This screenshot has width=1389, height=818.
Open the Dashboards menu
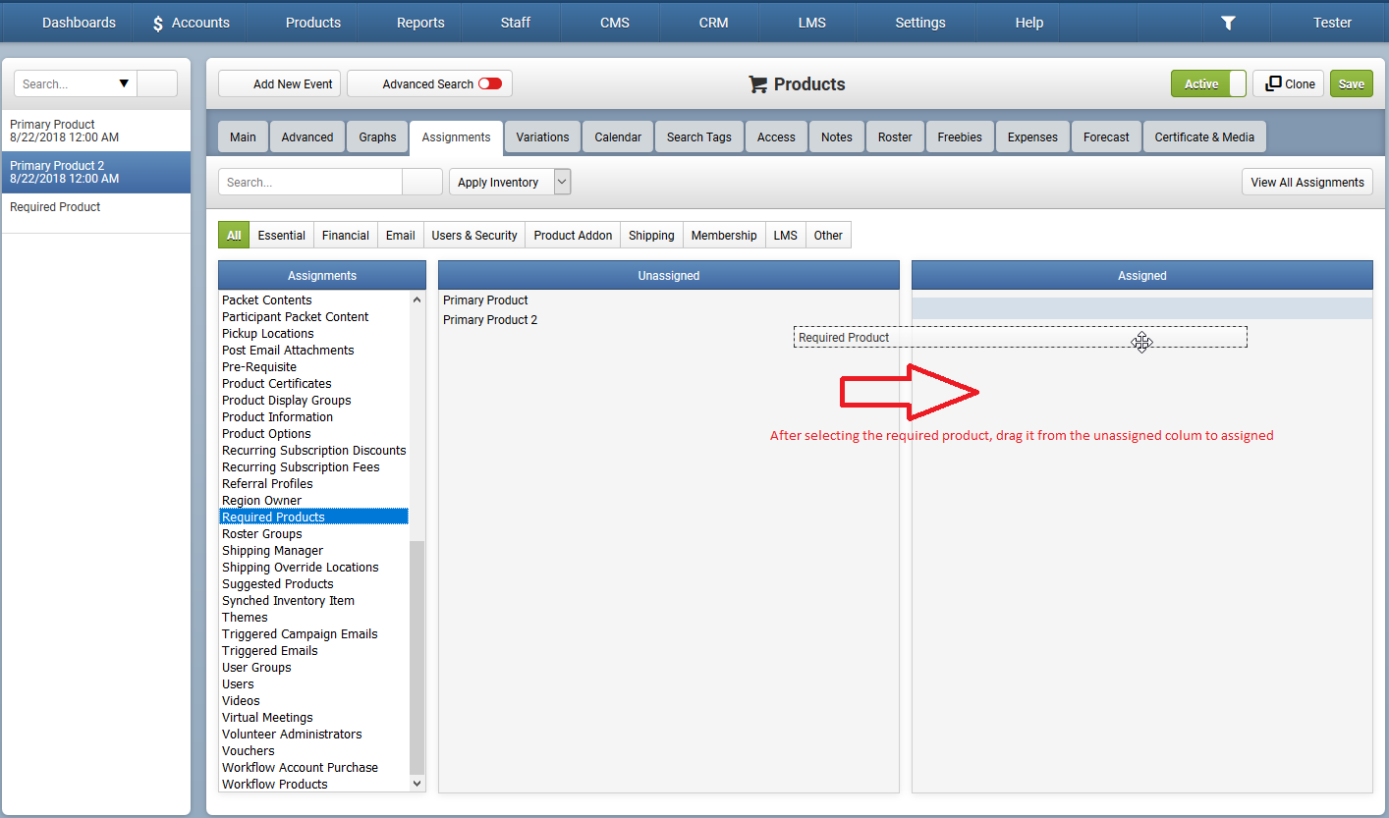[x=79, y=23]
